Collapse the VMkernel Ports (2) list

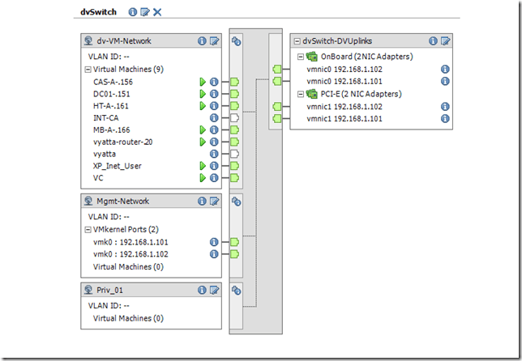(88, 229)
